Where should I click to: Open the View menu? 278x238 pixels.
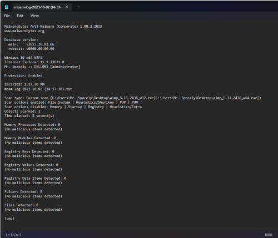[x=34, y=16]
